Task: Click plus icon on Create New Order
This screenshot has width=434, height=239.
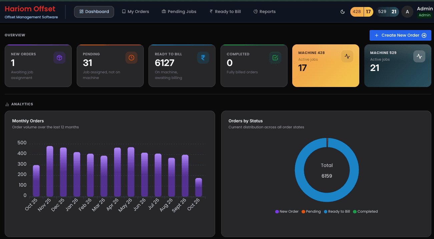Action: click(x=377, y=35)
